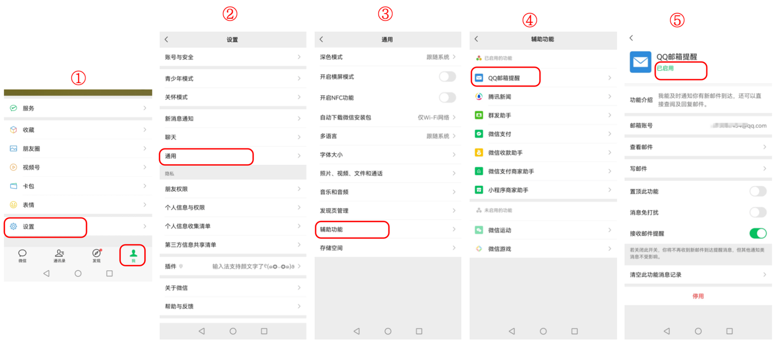Turn off 接收邮件提醒 switch
Screen dimensions: 779x344
(x=758, y=233)
